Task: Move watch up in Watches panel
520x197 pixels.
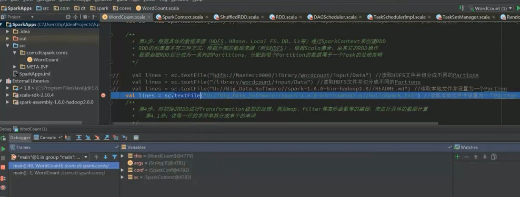Action: click(x=476, y=157)
